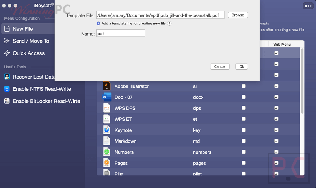Click the pages extension cell
The height and width of the screenshot is (188, 316).
[x=199, y=163]
